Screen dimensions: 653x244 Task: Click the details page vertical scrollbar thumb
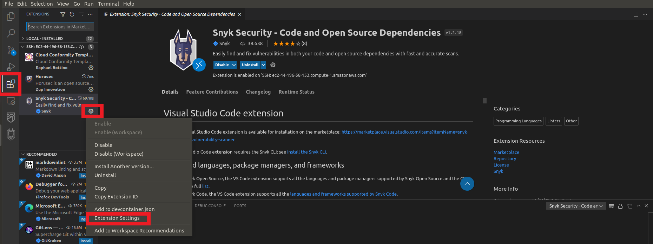tap(484, 101)
